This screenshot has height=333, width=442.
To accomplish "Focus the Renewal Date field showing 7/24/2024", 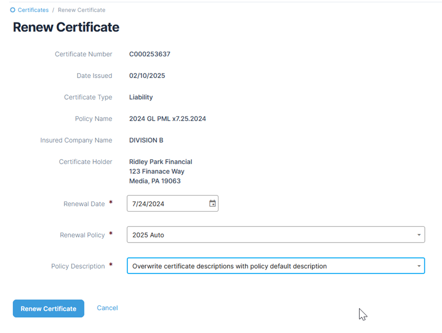I will click(172, 203).
